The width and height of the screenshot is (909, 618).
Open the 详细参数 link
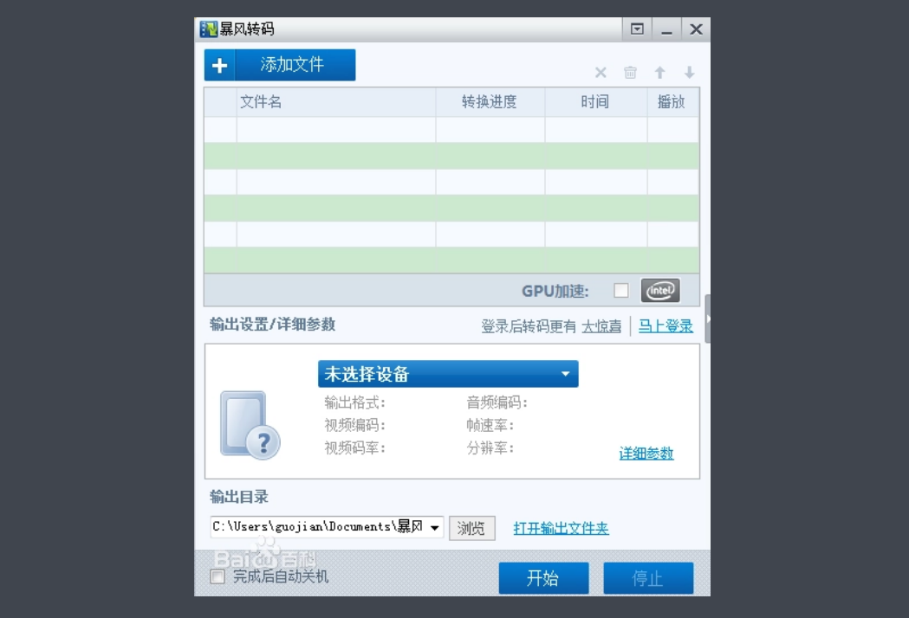coord(646,454)
